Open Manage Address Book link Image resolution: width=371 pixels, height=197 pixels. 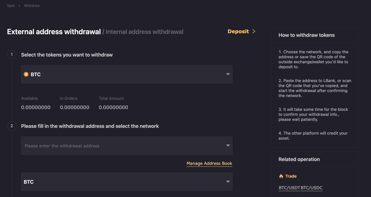pos(209,163)
